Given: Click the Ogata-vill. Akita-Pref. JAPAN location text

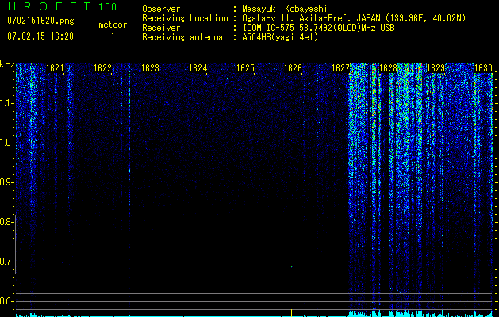Looking at the screenshot, I should coord(354,19).
